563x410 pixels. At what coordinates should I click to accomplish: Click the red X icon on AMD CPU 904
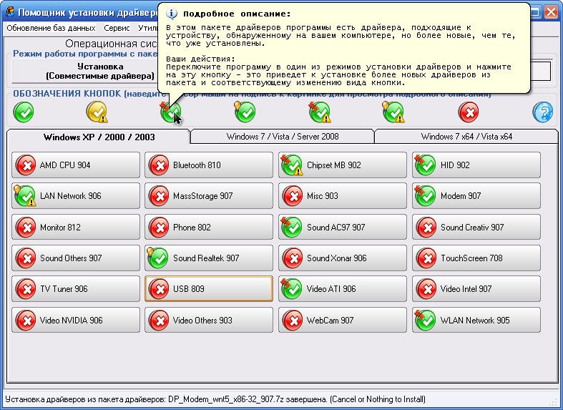pos(26,165)
